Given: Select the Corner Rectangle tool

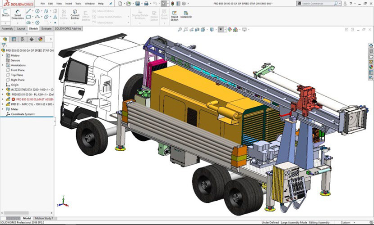Looking at the screenshot, I should [28, 17].
